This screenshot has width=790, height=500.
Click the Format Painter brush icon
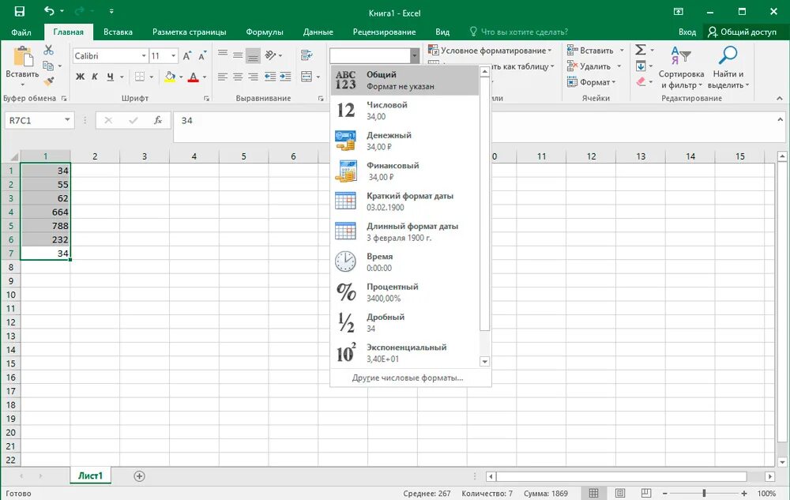[49, 81]
